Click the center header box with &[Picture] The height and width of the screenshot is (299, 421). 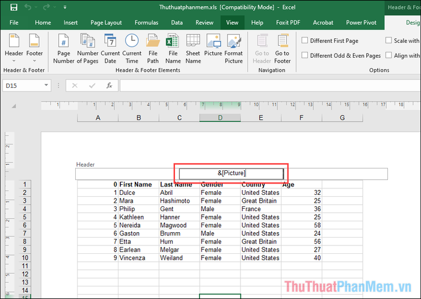pos(232,173)
